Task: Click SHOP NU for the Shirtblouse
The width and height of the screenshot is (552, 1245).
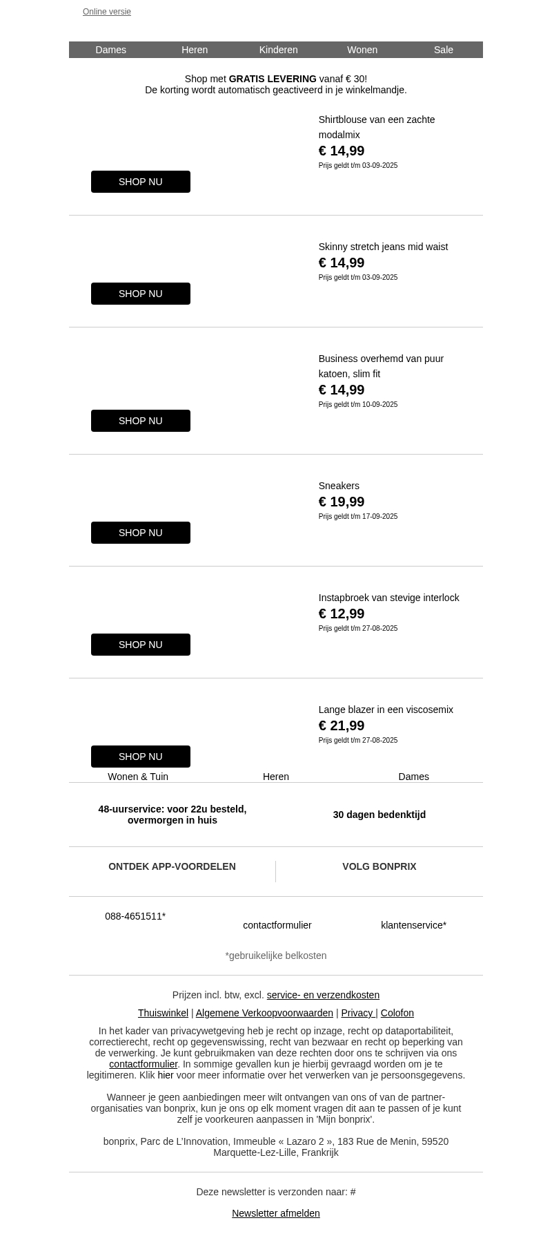Action: click(x=141, y=182)
